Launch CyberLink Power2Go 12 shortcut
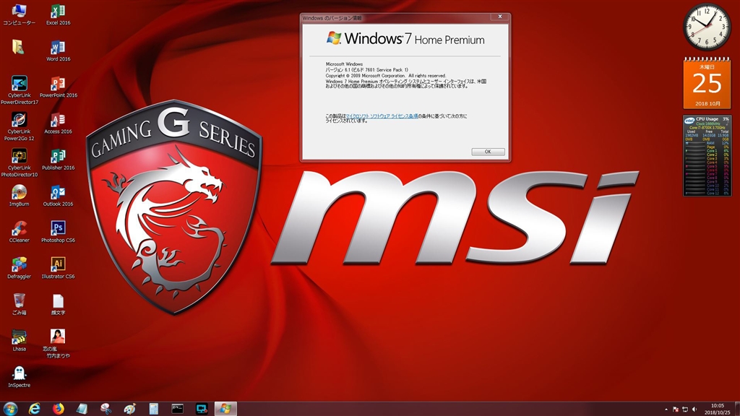The width and height of the screenshot is (740, 416). click(20, 126)
